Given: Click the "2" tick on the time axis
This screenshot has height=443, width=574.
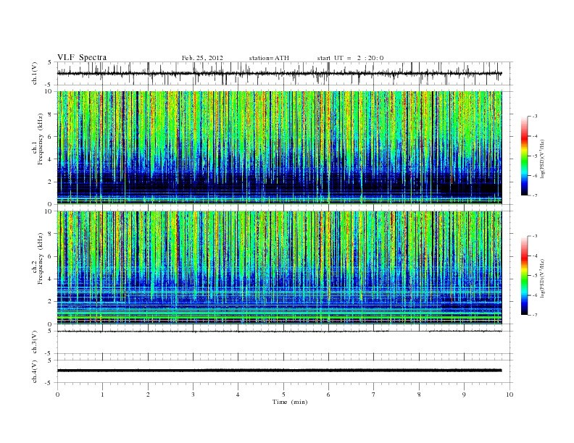Looking at the screenshot, I should (148, 395).
